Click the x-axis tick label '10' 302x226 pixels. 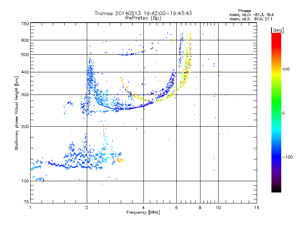(x=218, y=208)
